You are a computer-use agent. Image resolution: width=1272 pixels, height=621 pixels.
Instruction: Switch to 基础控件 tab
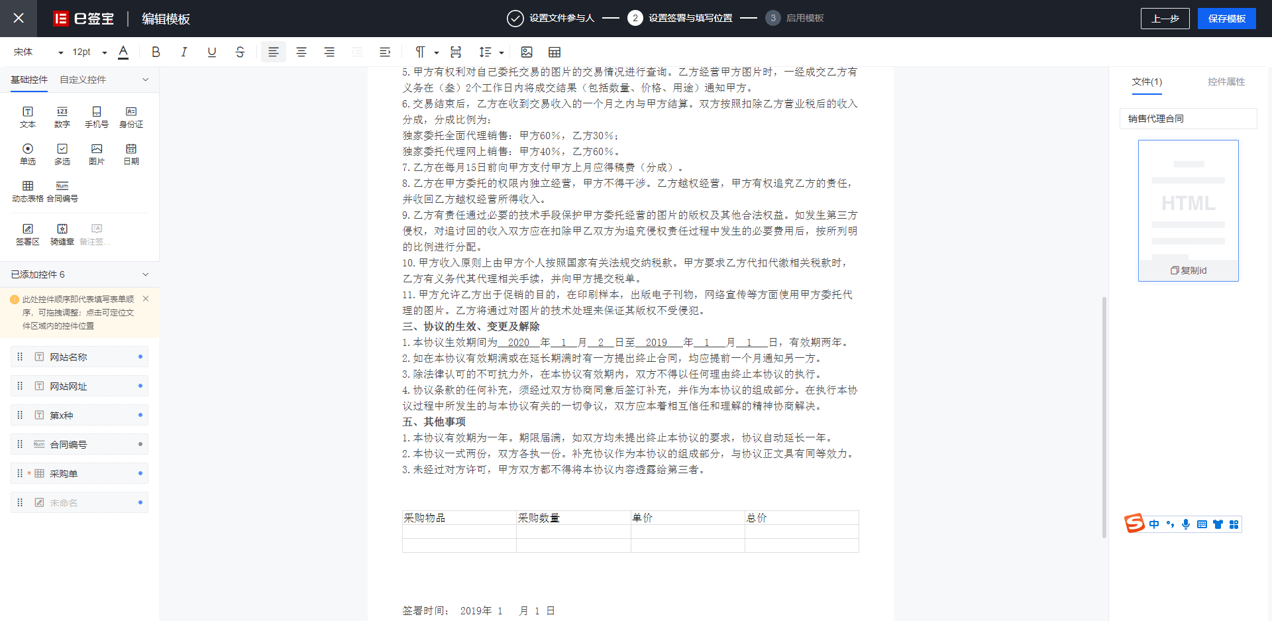29,80
